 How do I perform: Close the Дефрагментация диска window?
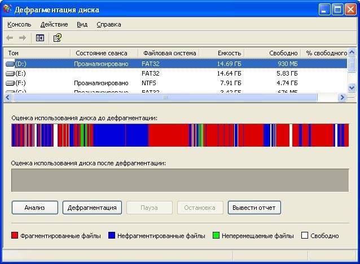click(351, 10)
